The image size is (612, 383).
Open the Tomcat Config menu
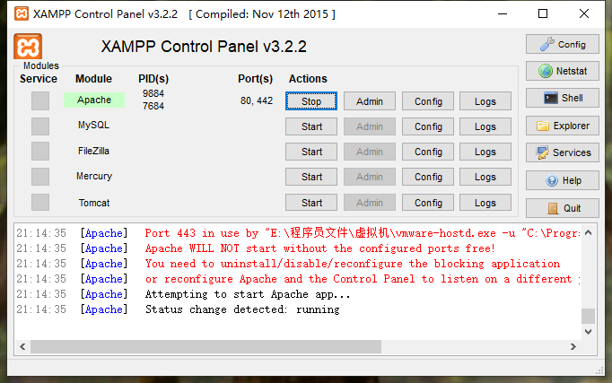pyautogui.click(x=428, y=203)
